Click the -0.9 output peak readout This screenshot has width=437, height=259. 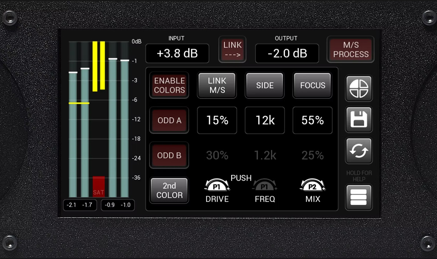110,205
